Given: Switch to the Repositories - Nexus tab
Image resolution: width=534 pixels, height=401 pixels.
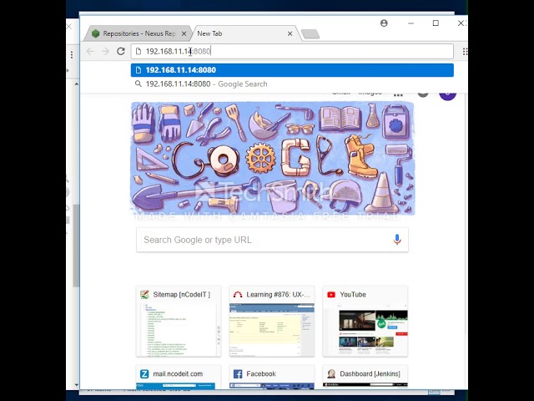Looking at the screenshot, I should coord(138,33).
